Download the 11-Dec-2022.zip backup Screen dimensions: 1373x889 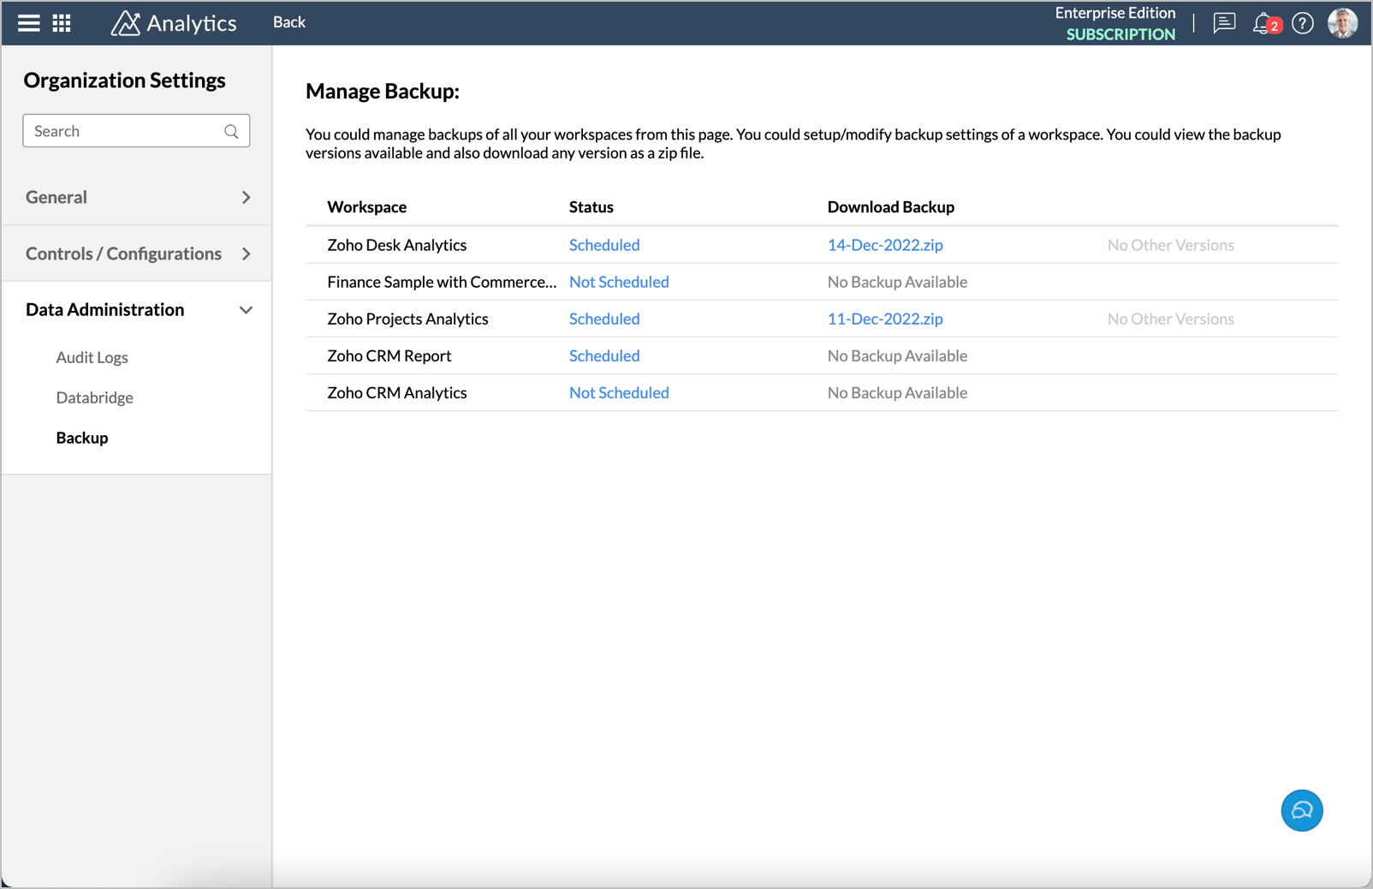point(885,319)
